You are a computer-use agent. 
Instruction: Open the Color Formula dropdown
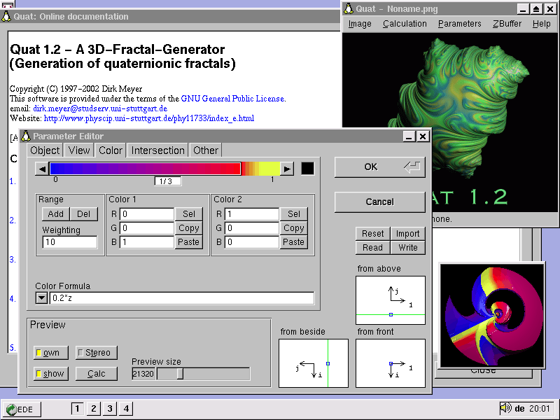[x=41, y=297]
